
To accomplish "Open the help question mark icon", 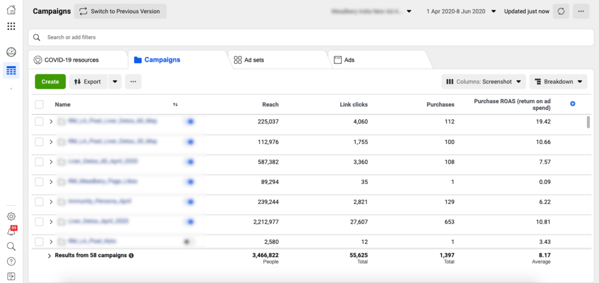I will point(11,261).
